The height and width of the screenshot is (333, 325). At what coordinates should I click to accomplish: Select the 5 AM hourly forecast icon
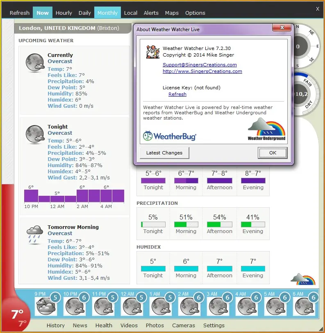tap(275, 306)
